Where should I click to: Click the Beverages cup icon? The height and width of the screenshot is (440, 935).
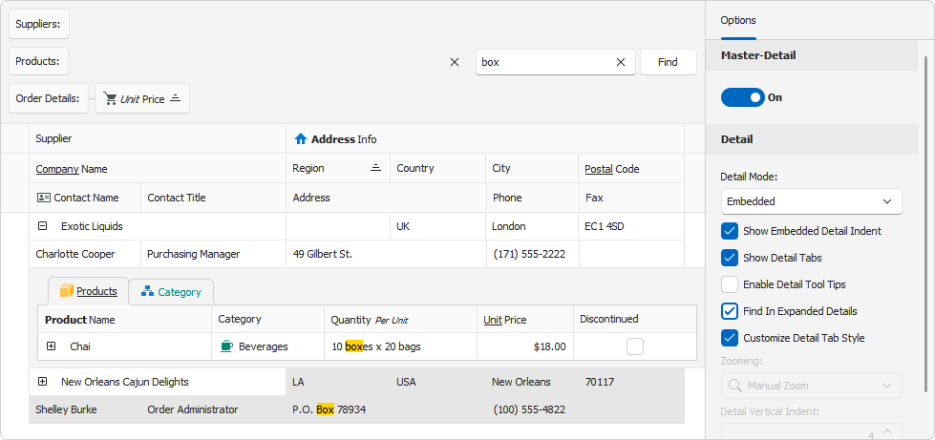tap(226, 346)
